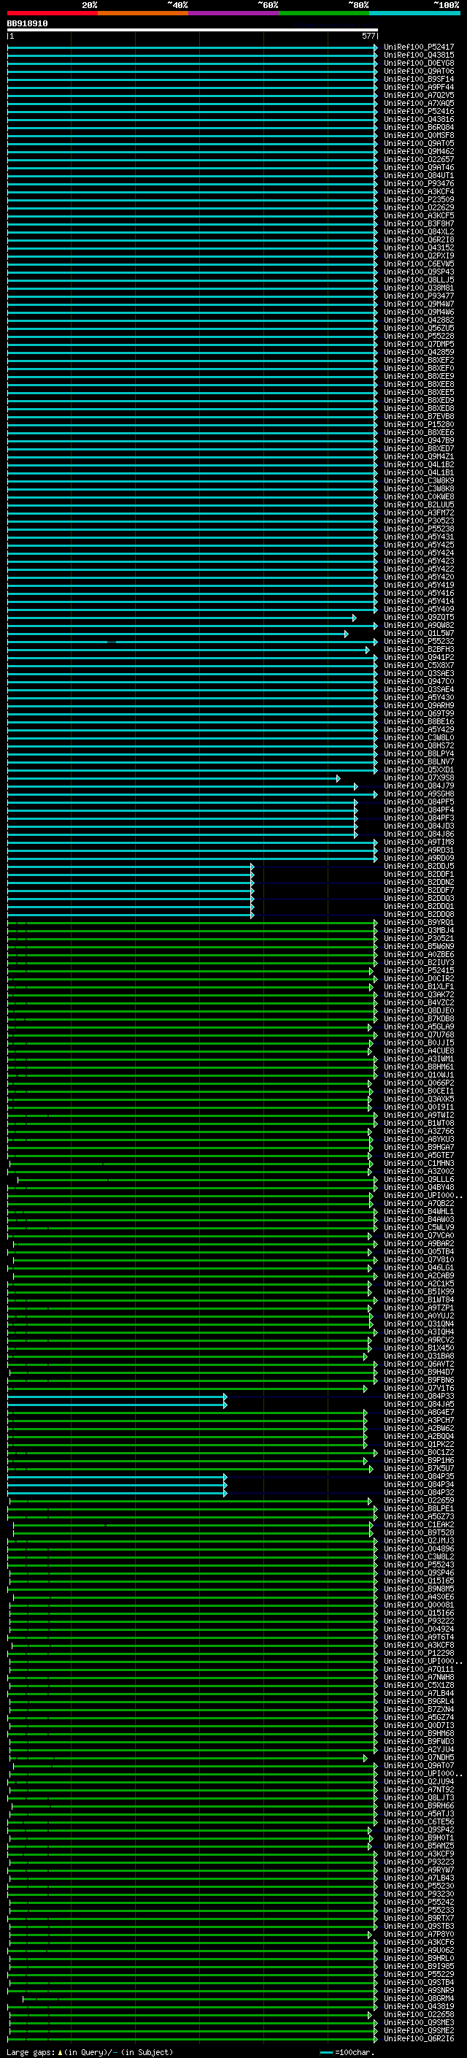Click the gap mark in the UniRef100_P55232 bar

112,642
